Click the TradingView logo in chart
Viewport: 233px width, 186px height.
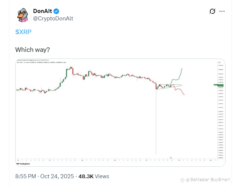[23, 164]
